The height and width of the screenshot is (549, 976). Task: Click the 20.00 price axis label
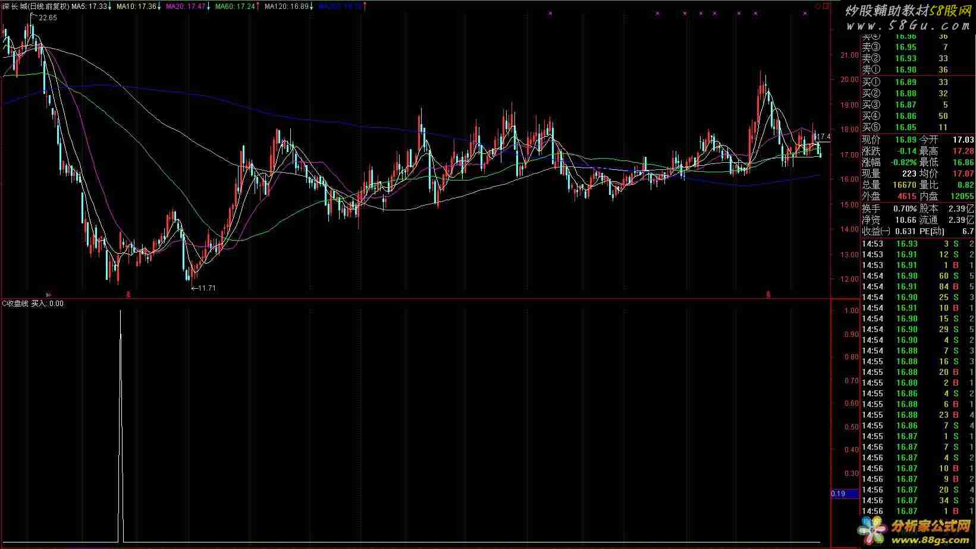click(849, 80)
